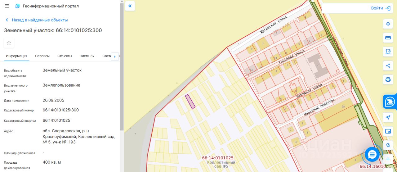Click the Землепользование value text
Screen dimensions: 397x172
[x=61, y=85]
